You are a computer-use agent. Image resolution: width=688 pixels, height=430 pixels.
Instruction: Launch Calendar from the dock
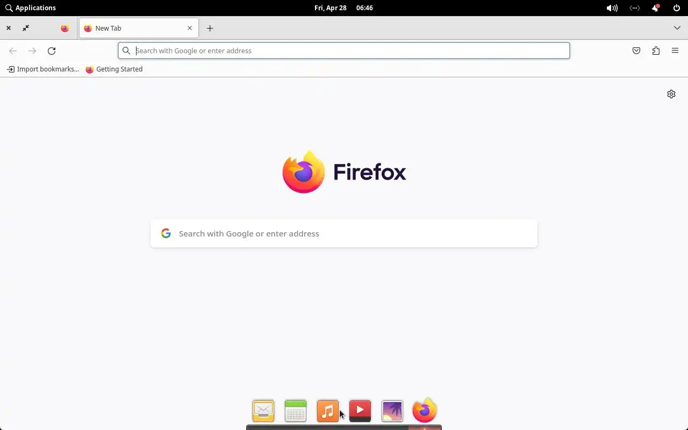click(296, 411)
